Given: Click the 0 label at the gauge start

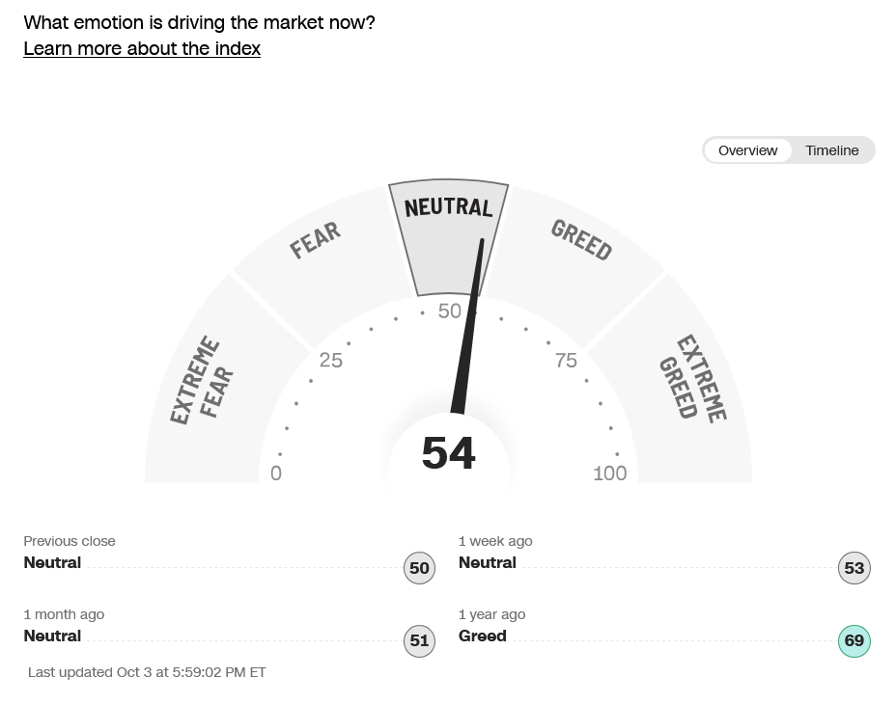Looking at the screenshot, I should [x=276, y=474].
